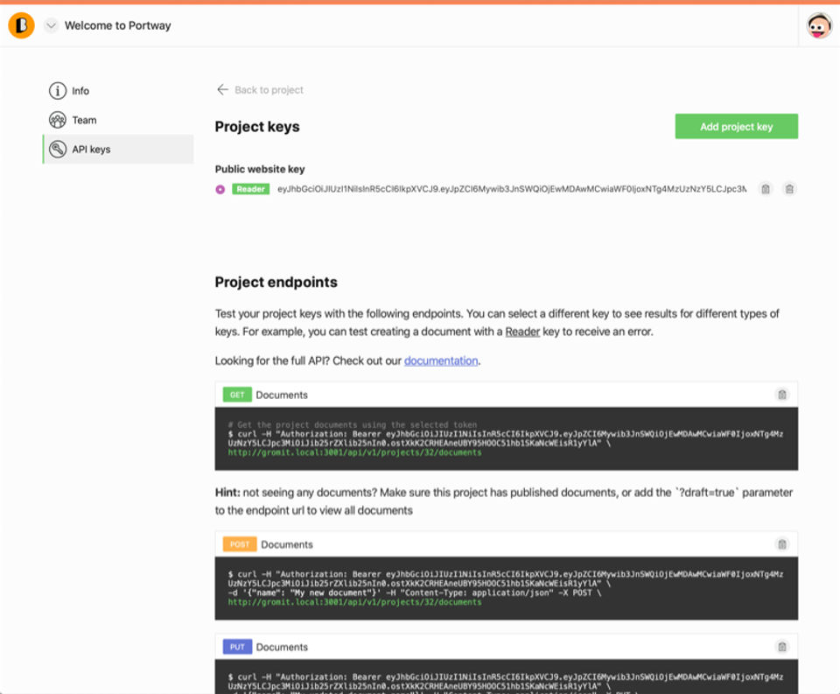
Task: Click the Team people icon
Action: click(58, 120)
